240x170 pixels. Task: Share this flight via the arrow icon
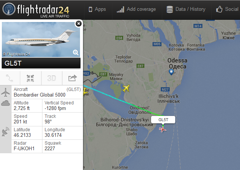coord(73,78)
